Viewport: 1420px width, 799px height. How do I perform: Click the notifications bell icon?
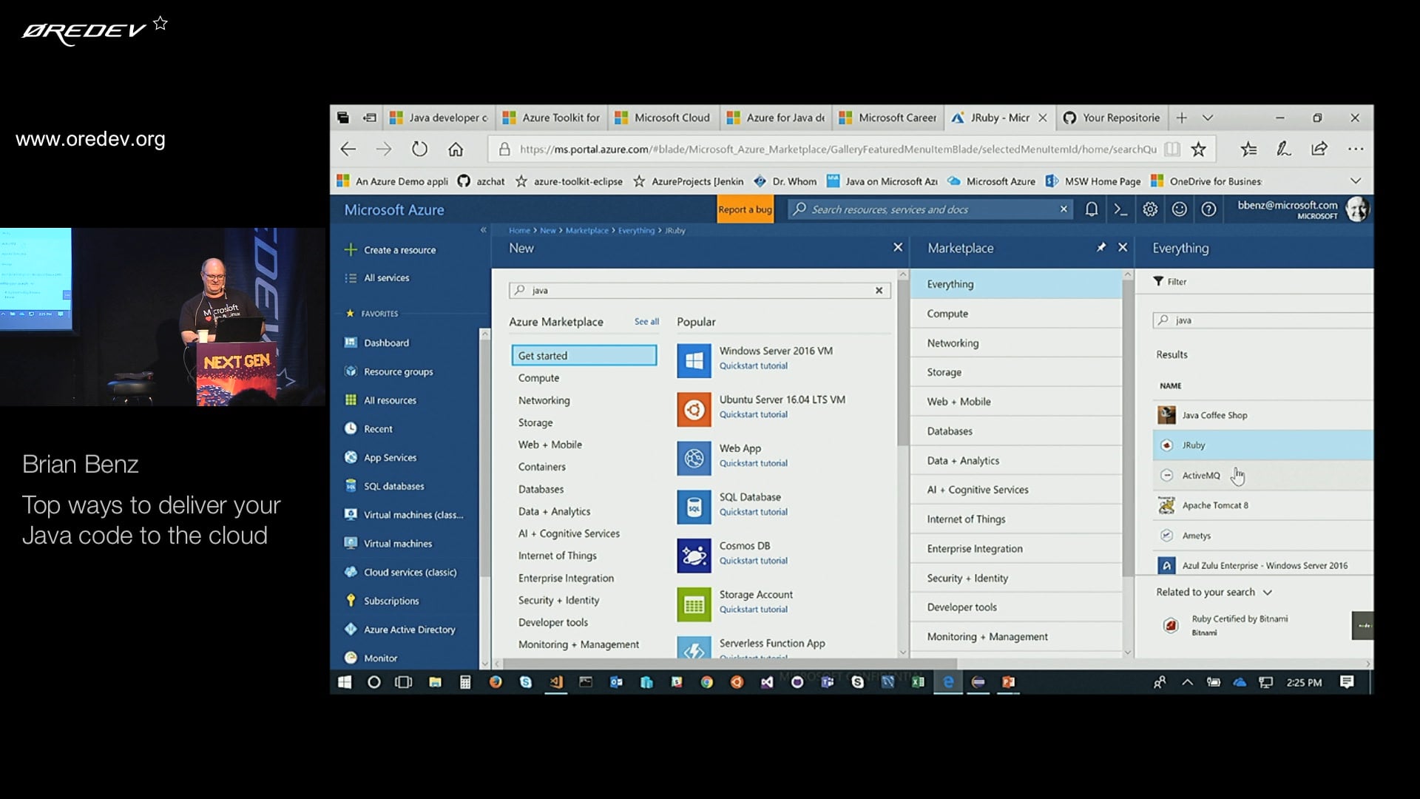1091,210
